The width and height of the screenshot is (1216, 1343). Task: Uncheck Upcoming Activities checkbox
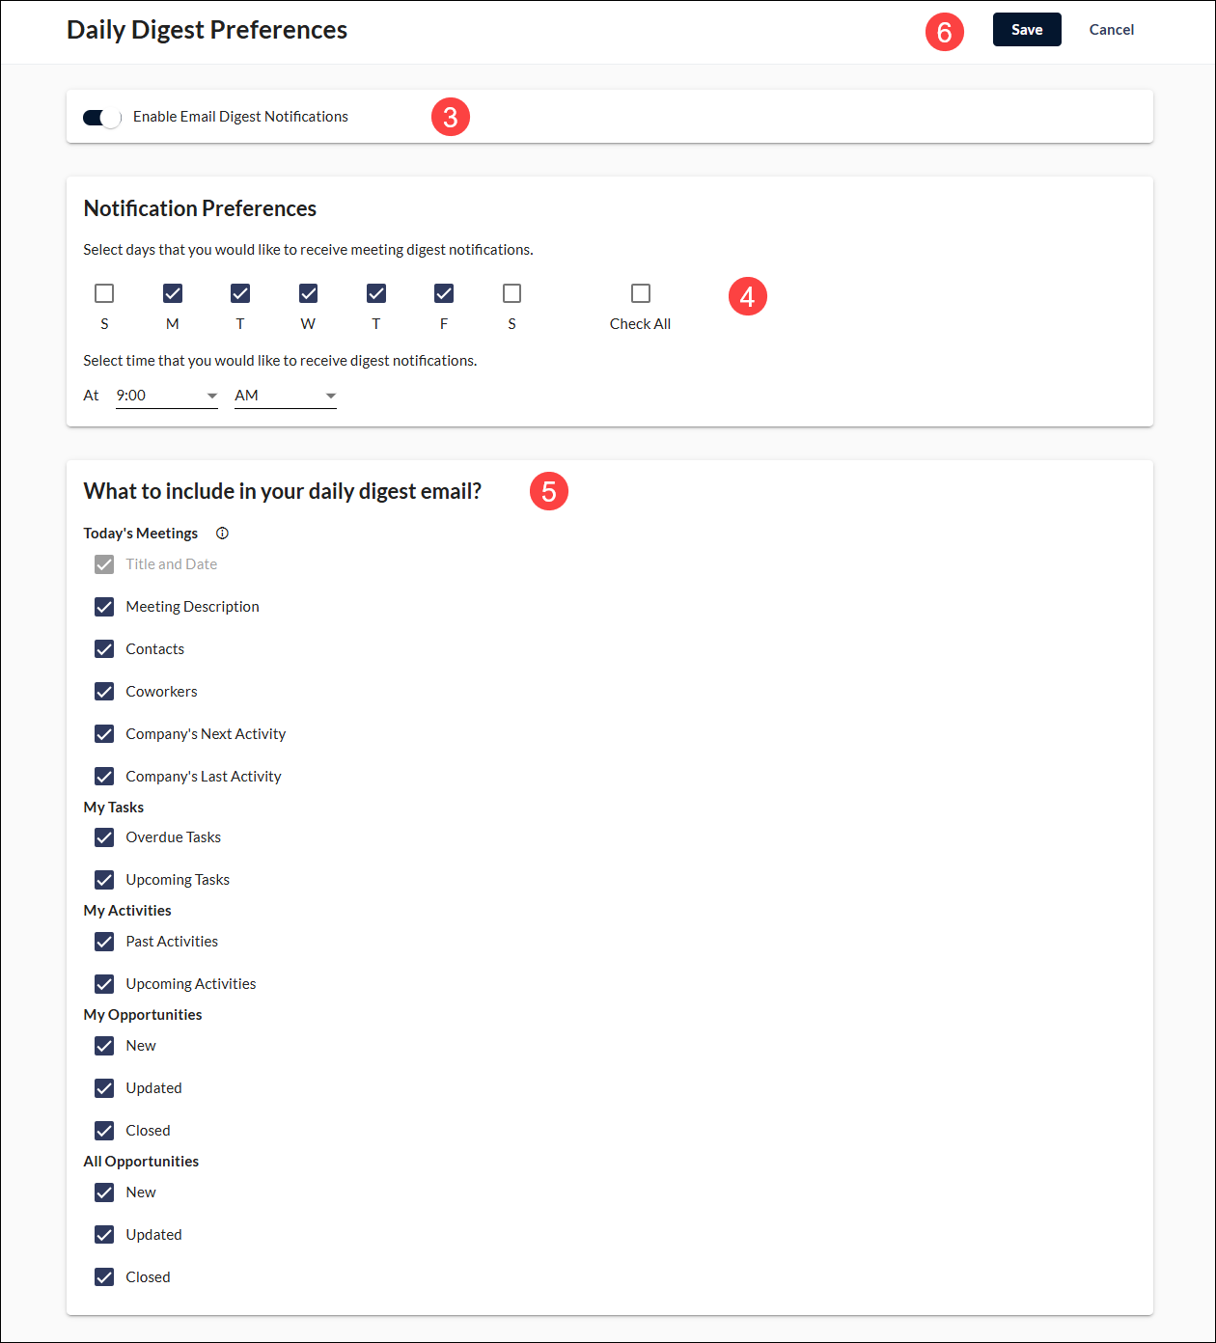pos(104,984)
